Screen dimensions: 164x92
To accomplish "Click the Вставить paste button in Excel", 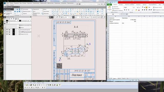I will point(109,8).
